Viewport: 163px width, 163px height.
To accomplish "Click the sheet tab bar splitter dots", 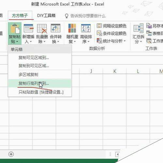I will pyautogui.click(x=110, y=154).
